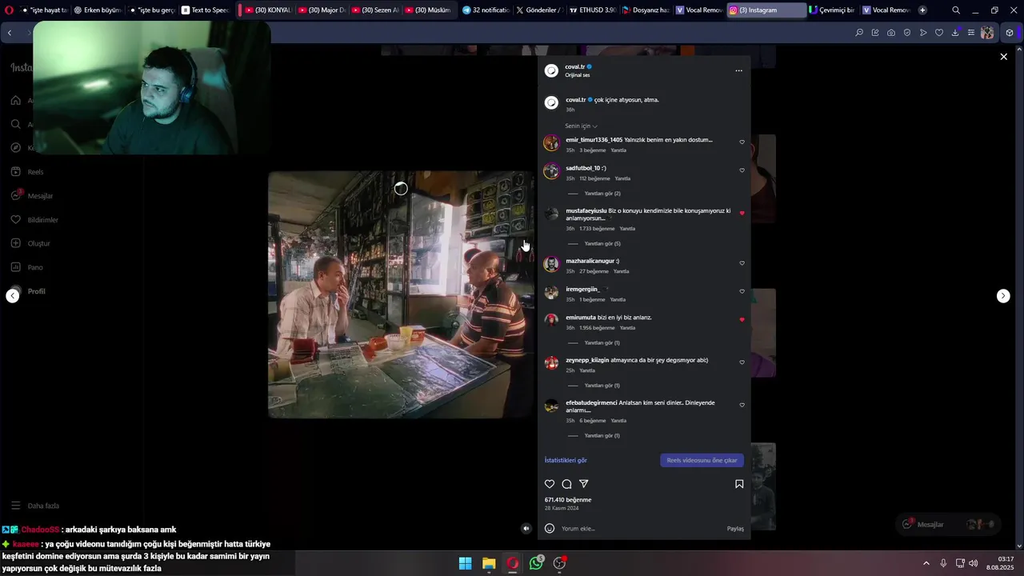The width and height of the screenshot is (1024, 576).
Task: Open 671.410 beğenme likes list
Action: pos(568,500)
